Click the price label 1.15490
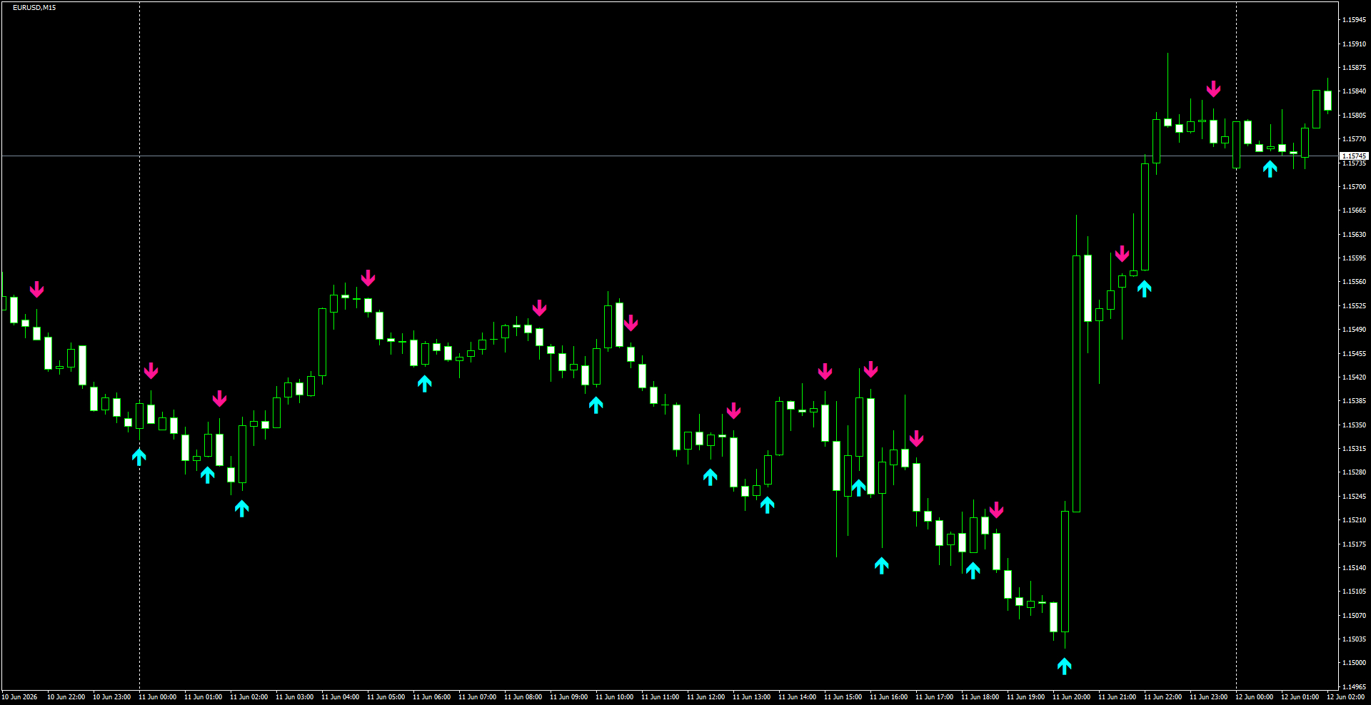This screenshot has height=705, width=1371. (x=1354, y=330)
